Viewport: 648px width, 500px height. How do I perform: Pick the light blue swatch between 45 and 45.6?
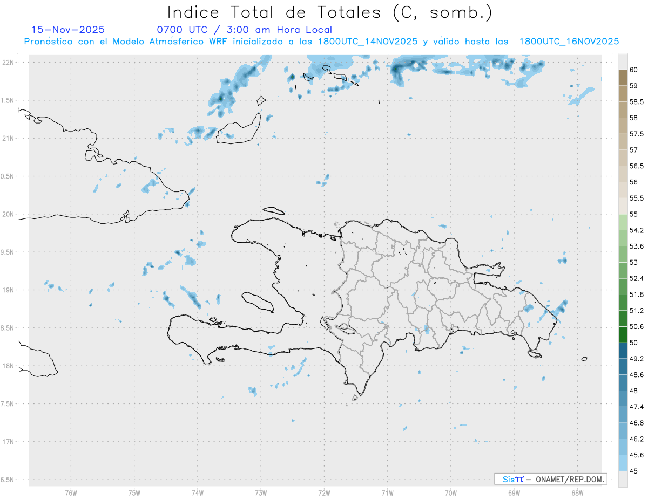pos(623,463)
